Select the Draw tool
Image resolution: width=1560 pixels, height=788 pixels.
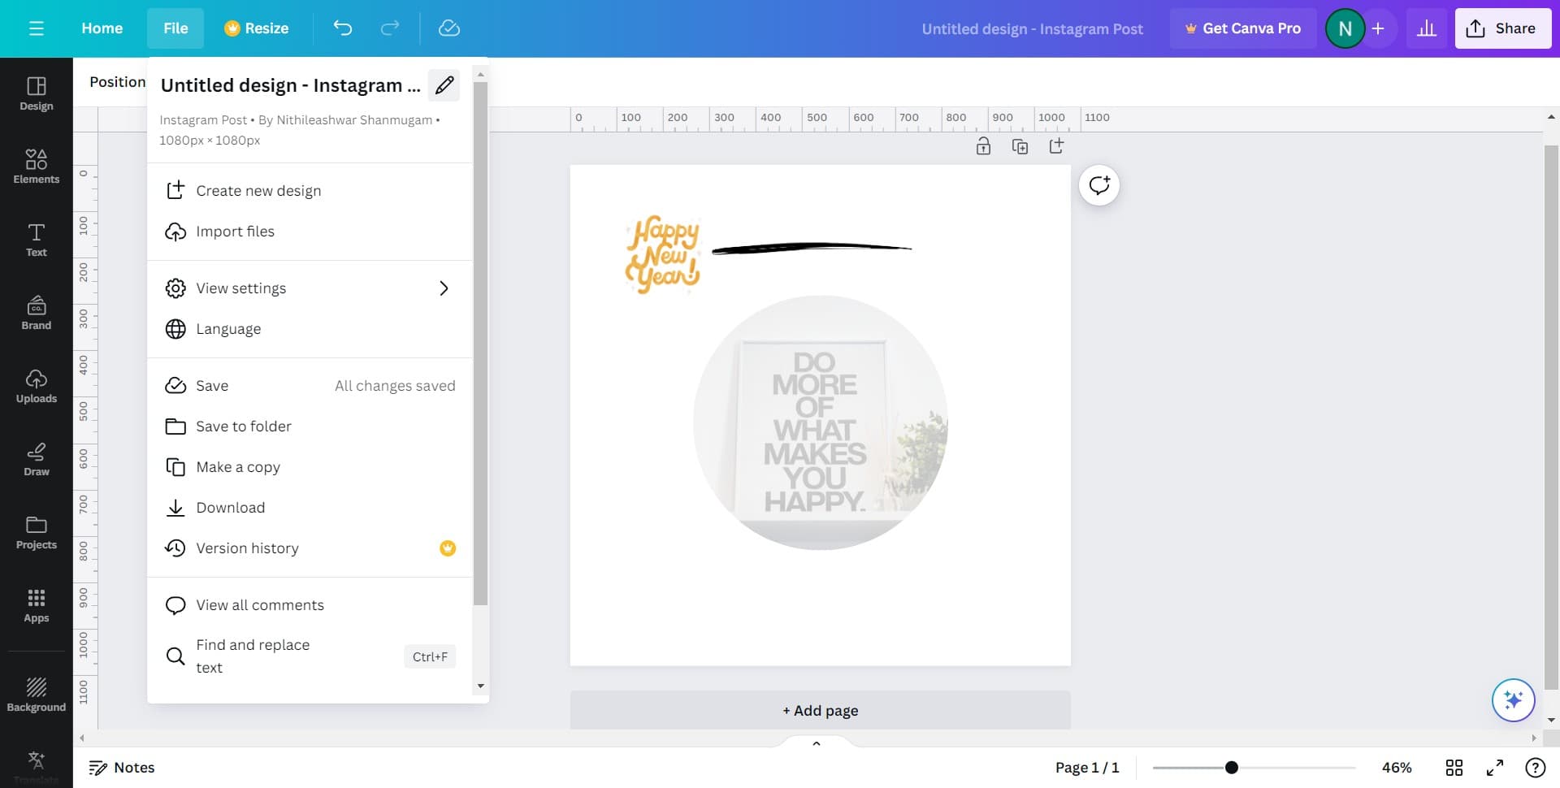[36, 458]
